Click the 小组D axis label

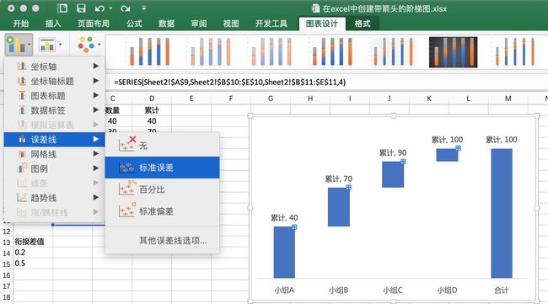pyautogui.click(x=447, y=290)
